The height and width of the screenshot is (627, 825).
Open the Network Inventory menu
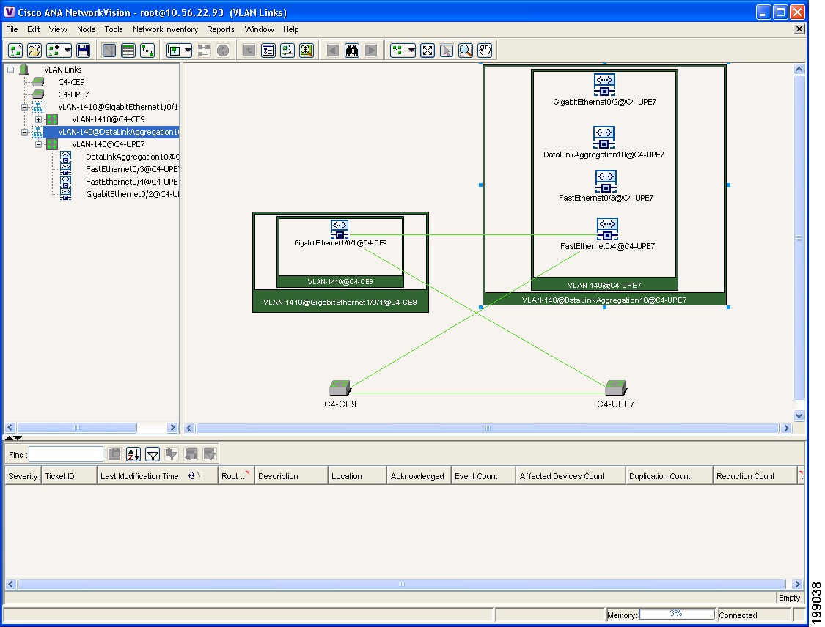click(165, 29)
